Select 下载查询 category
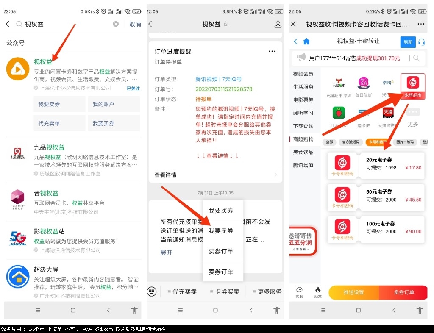The width and height of the screenshot is (434, 333). point(303,126)
